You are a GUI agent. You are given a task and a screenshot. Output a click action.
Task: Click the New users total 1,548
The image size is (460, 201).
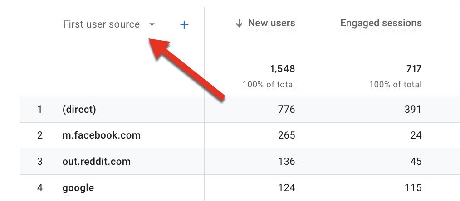tap(282, 69)
